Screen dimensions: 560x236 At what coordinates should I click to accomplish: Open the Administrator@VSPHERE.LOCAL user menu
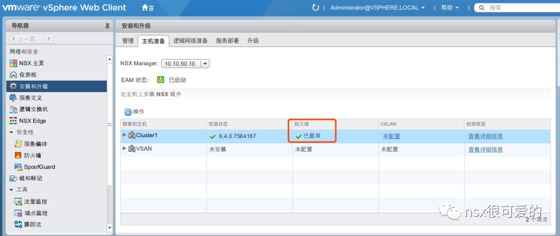click(377, 7)
